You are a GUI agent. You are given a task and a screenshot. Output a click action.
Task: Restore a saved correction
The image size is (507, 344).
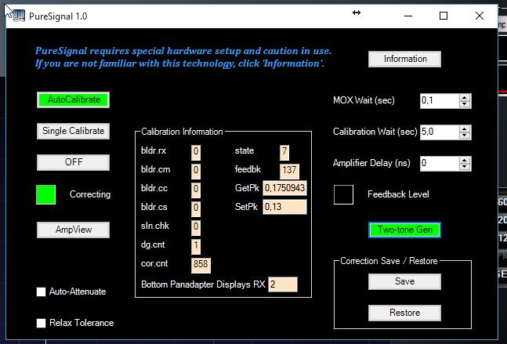tap(404, 313)
